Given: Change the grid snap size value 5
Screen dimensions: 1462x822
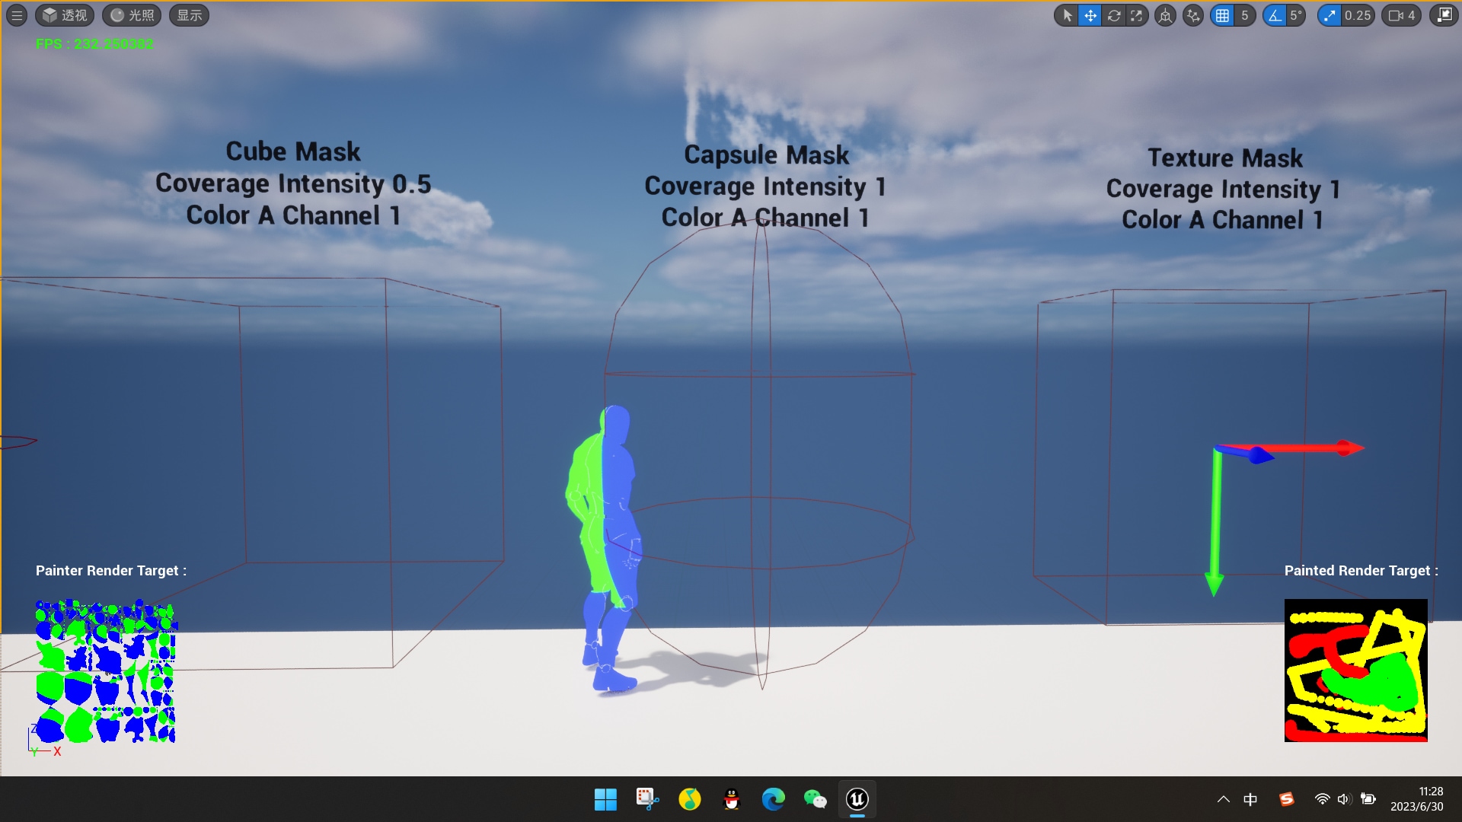Looking at the screenshot, I should click(1244, 15).
